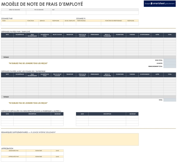Click the FONCTION DU RESPONSABLE header

pos(113,21)
